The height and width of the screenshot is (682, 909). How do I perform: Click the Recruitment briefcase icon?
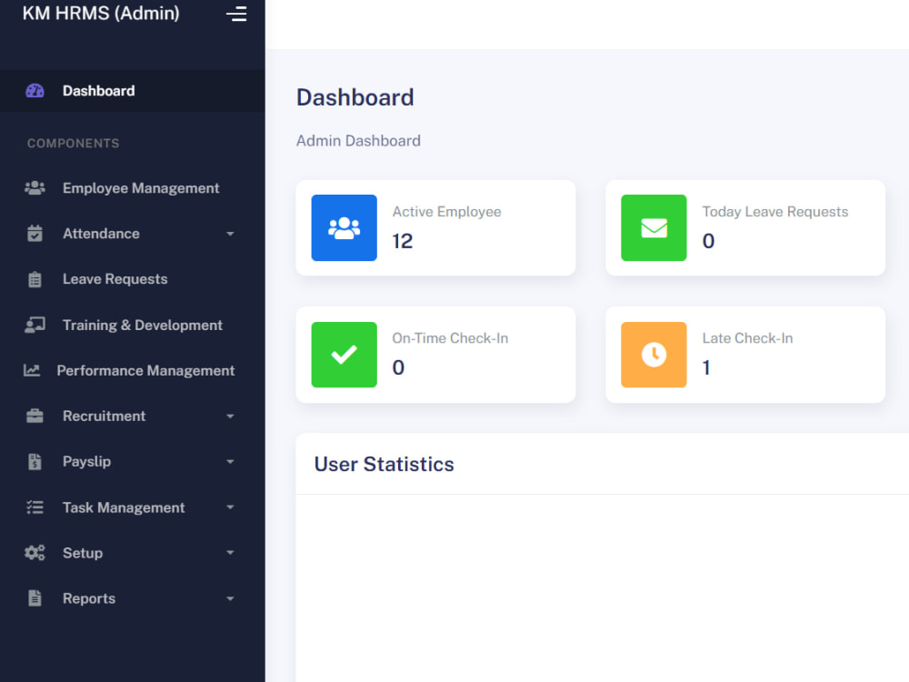[x=35, y=416]
